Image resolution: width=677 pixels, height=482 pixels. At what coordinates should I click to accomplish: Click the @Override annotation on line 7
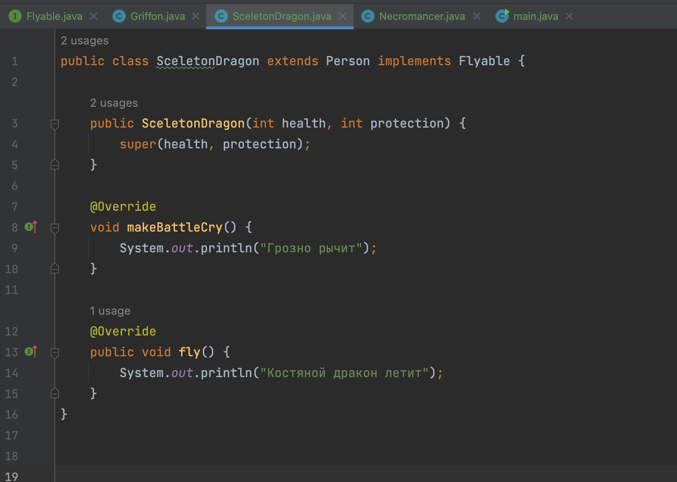coord(123,206)
